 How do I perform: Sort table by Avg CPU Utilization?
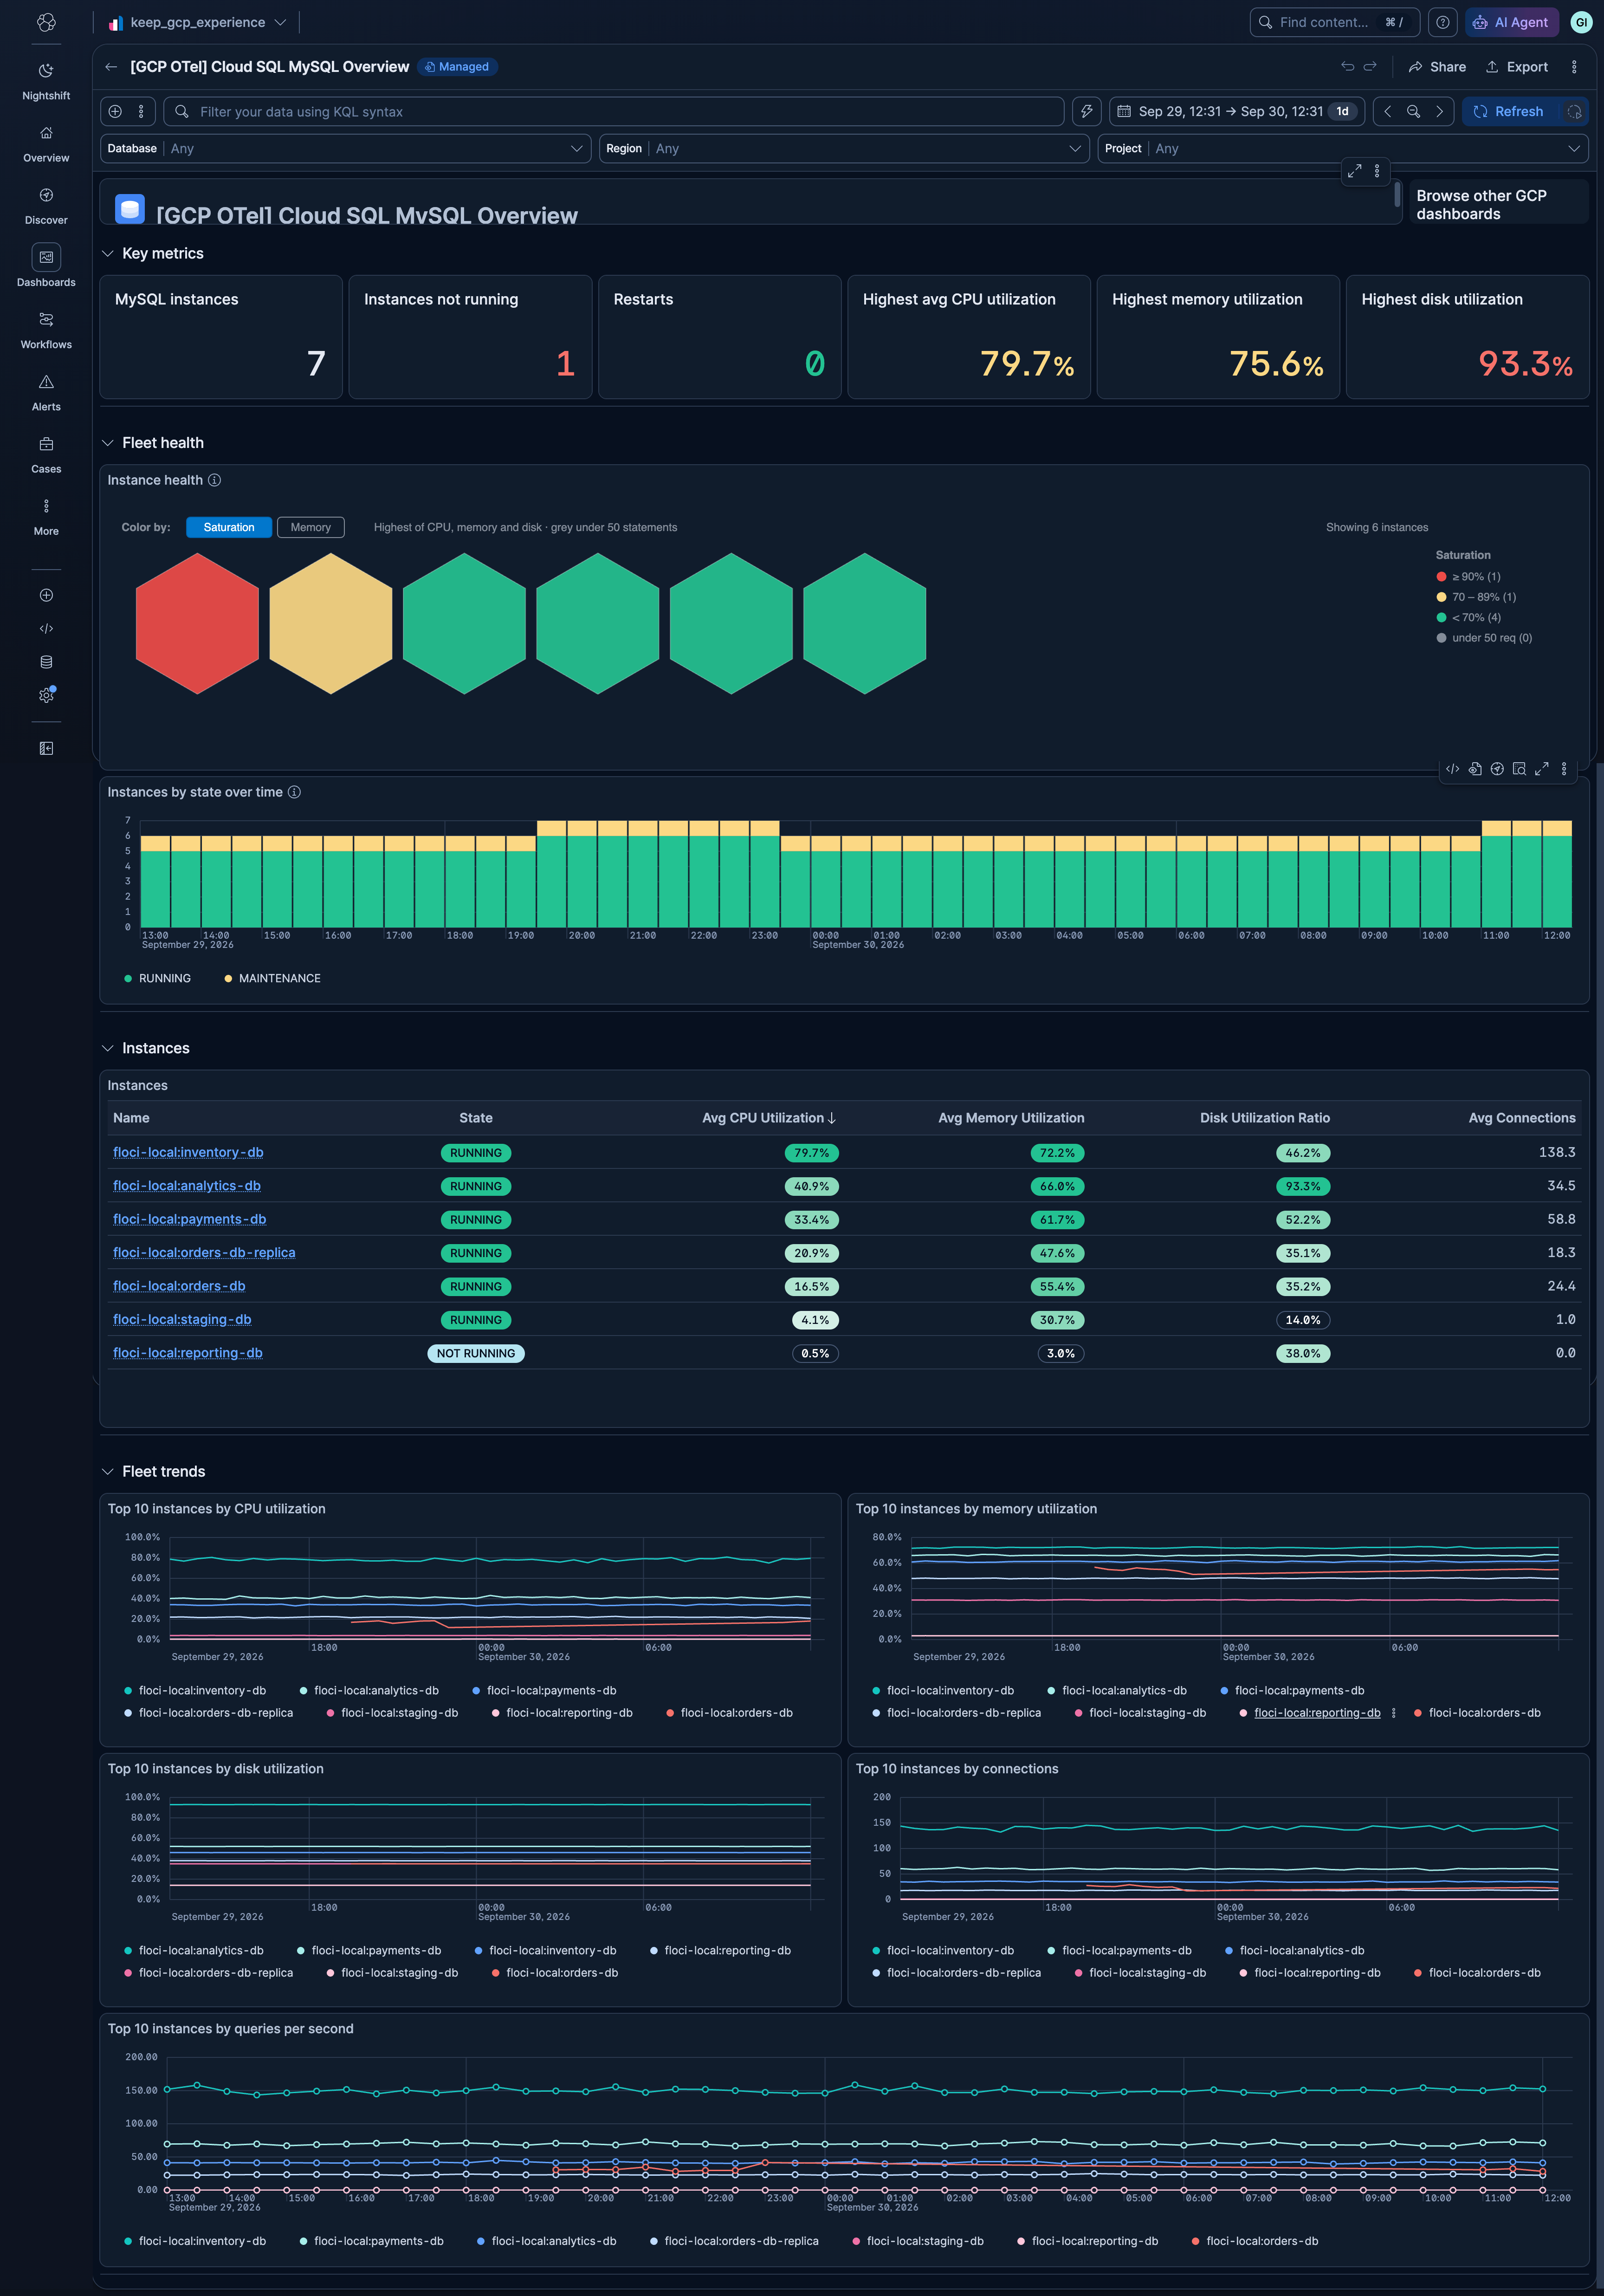point(768,1118)
